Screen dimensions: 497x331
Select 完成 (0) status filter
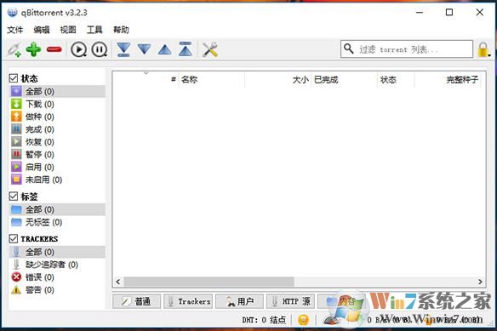pyautogui.click(x=57, y=129)
